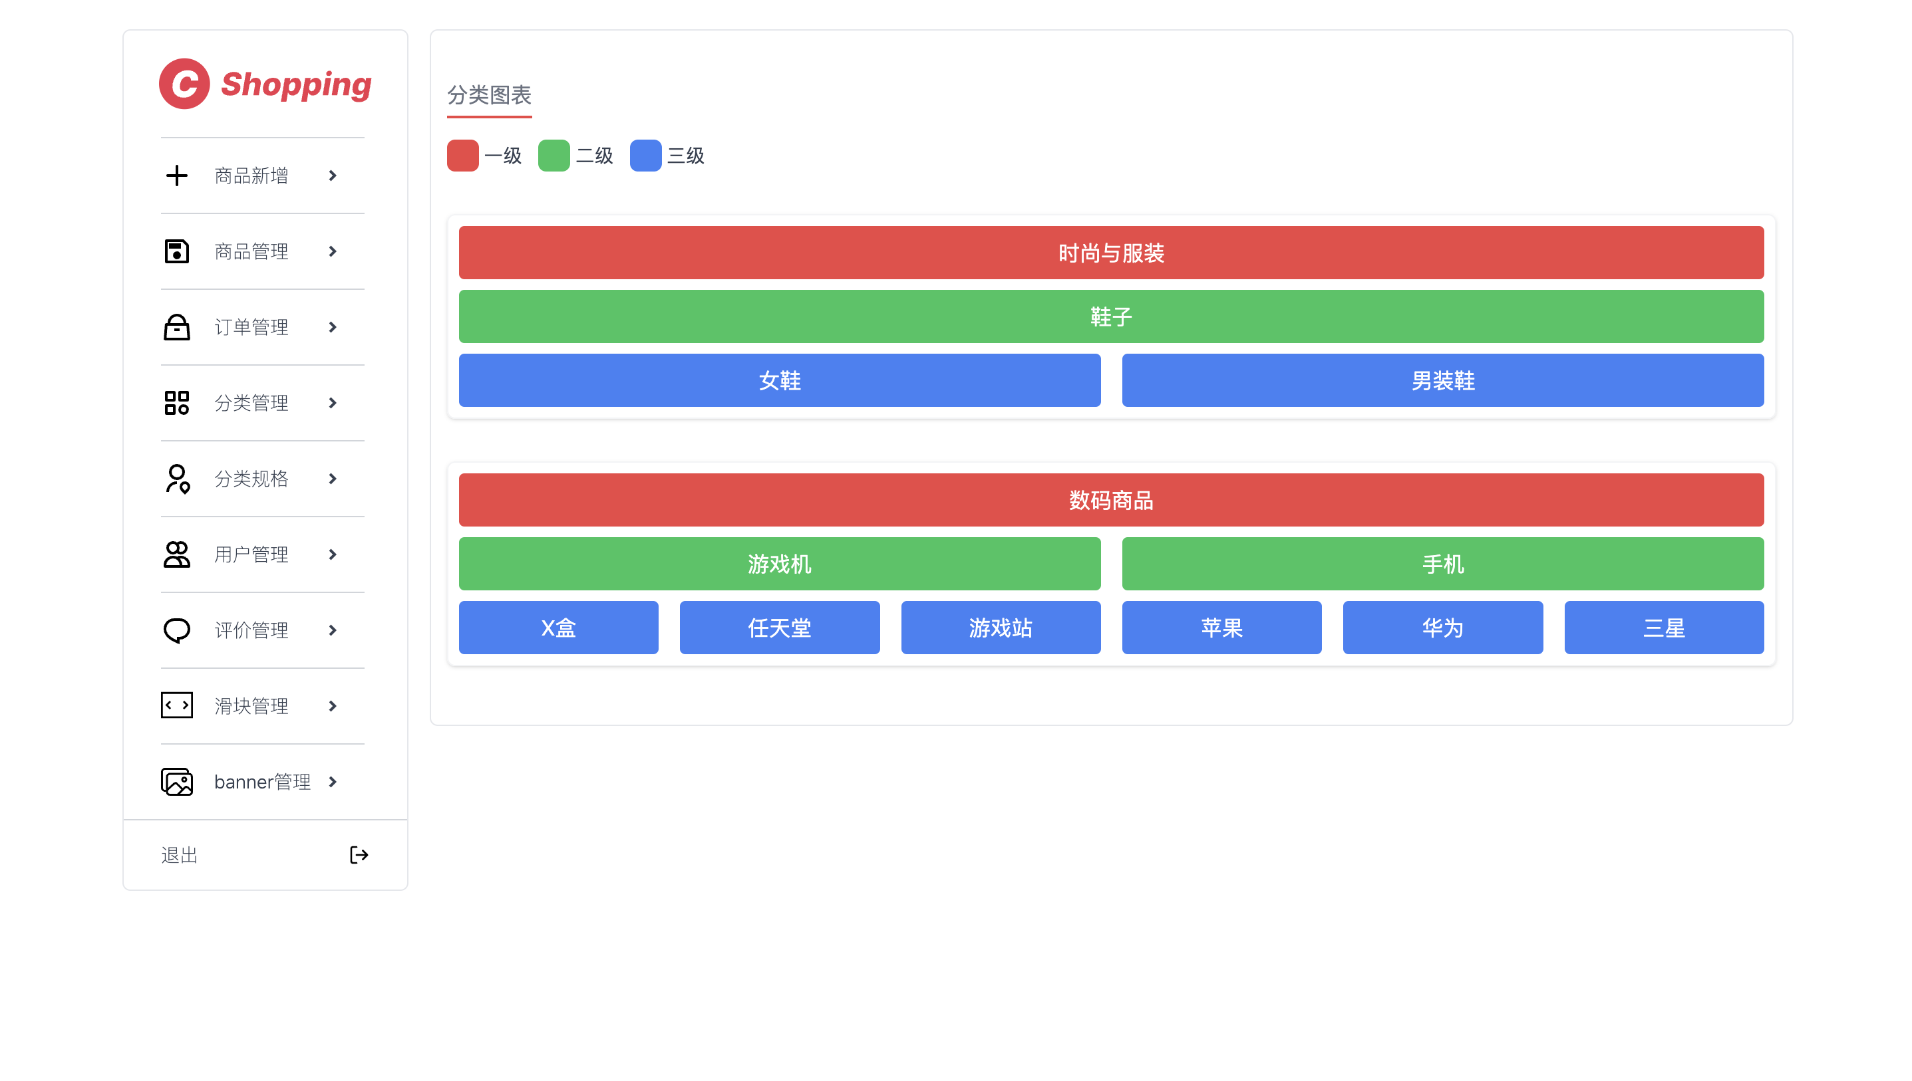Click the image icon for banner管理
The image size is (1912, 1081).
tap(177, 782)
